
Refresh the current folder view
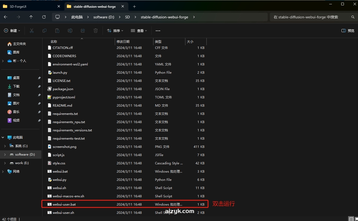point(44,17)
